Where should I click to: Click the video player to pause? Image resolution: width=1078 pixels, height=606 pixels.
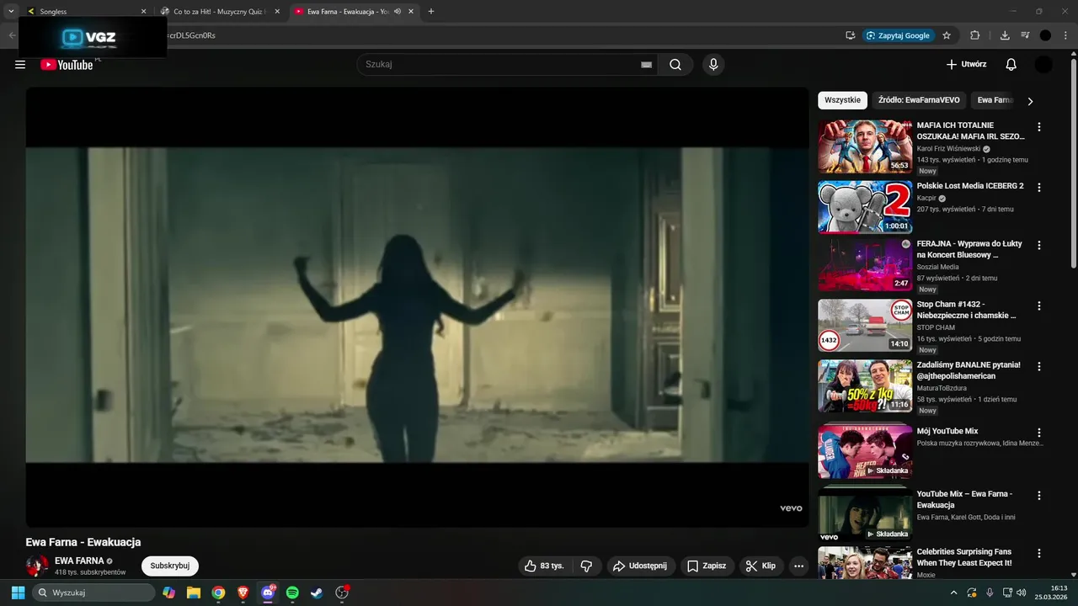tap(417, 307)
